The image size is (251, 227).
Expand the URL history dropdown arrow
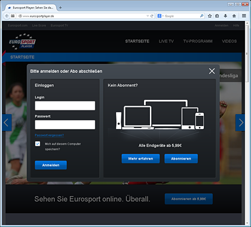tap(148, 16)
